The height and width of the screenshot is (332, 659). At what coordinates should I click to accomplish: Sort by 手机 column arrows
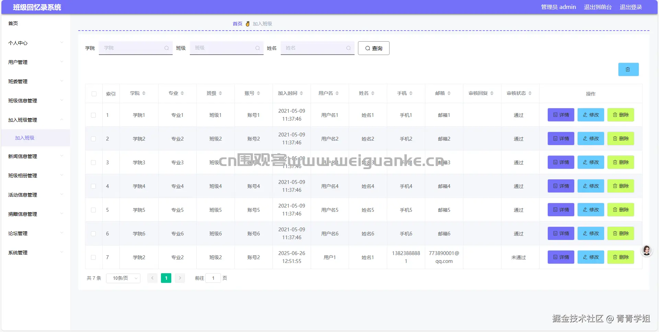(x=411, y=93)
